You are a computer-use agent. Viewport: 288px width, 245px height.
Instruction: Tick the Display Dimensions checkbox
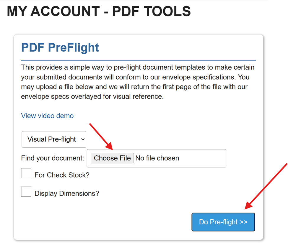tap(26, 192)
